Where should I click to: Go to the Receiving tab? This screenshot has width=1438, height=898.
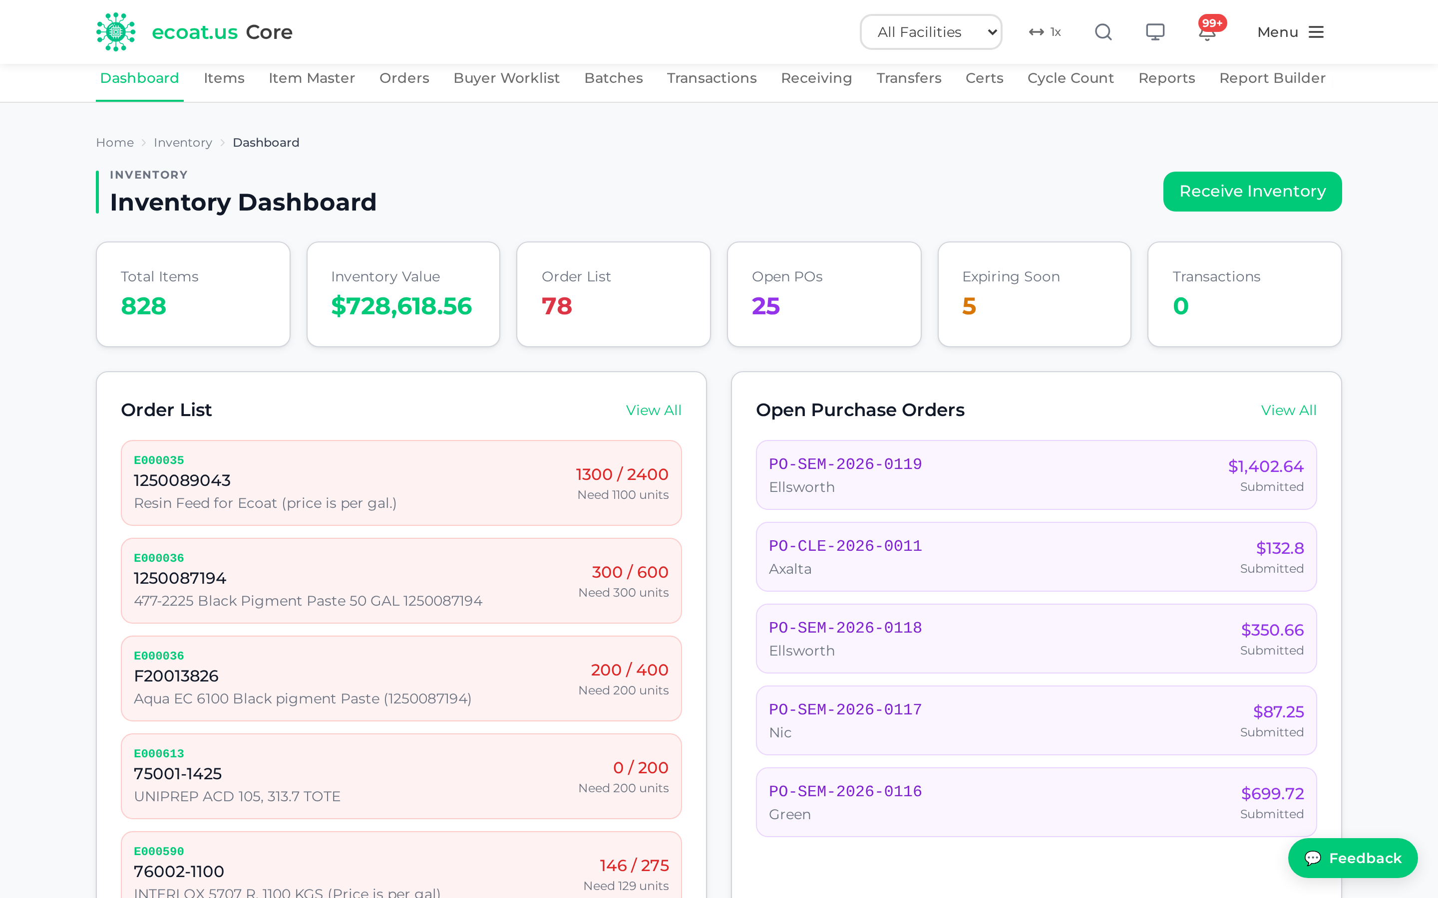(816, 78)
